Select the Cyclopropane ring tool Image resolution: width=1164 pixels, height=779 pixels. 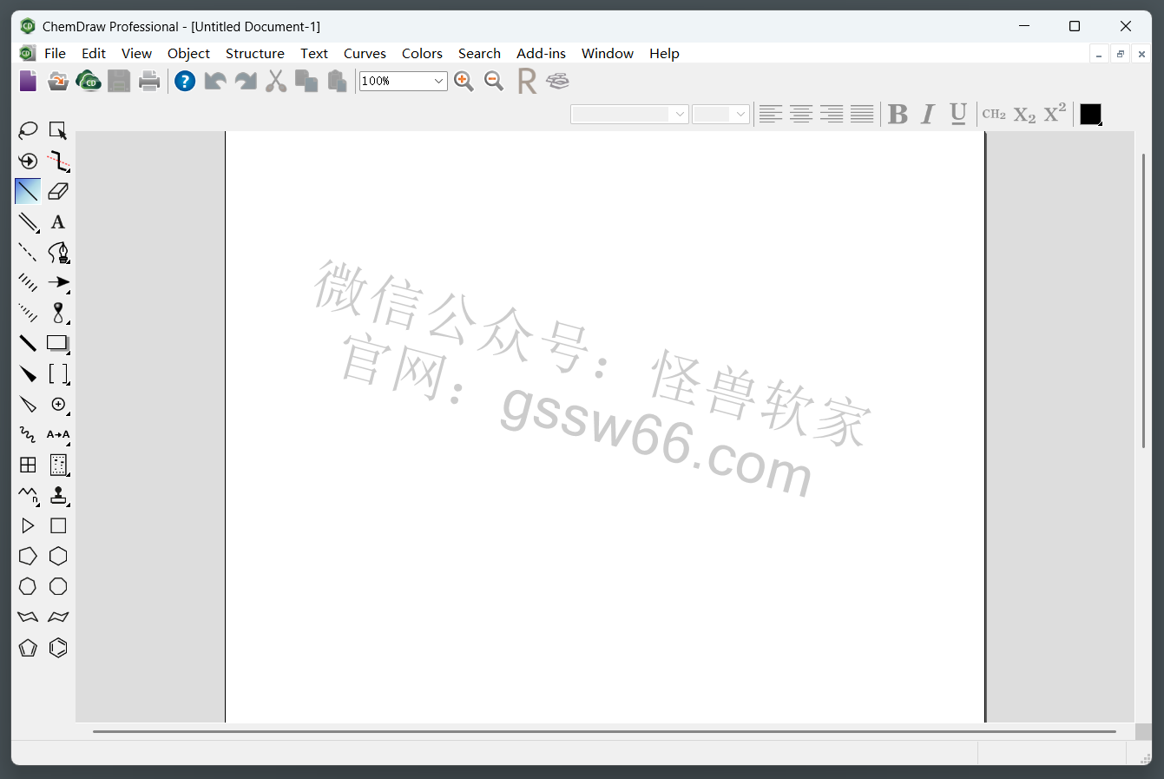tap(28, 525)
